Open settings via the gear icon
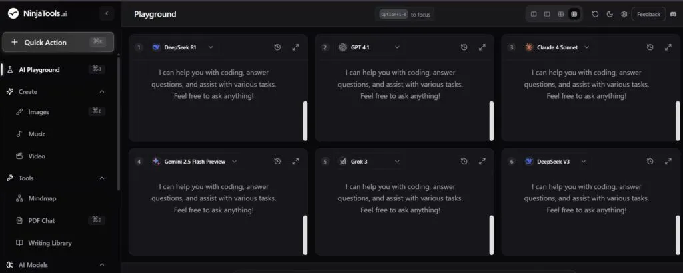 624,14
